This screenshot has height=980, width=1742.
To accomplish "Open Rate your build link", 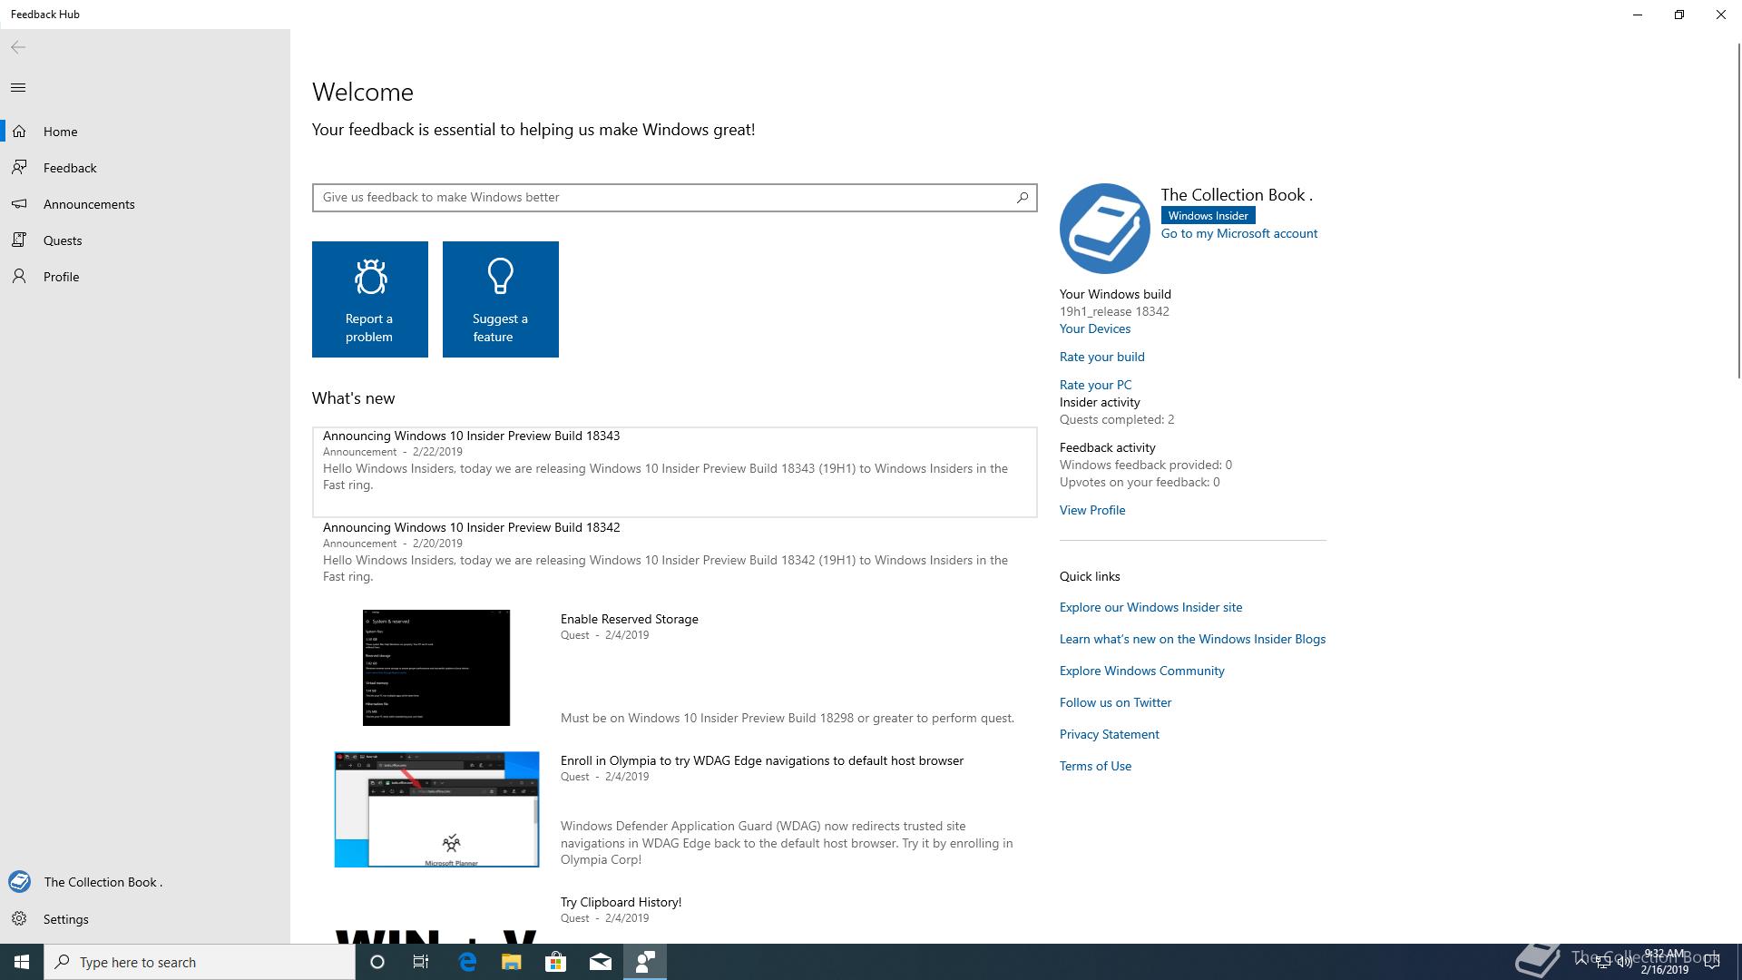I will (x=1101, y=357).
